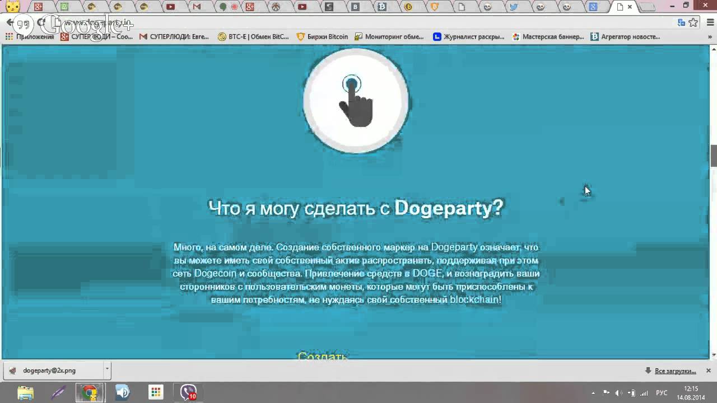The image size is (717, 403).
Task: Click the heading Что я могу сделать с Dogeparty?
Action: [x=356, y=208]
